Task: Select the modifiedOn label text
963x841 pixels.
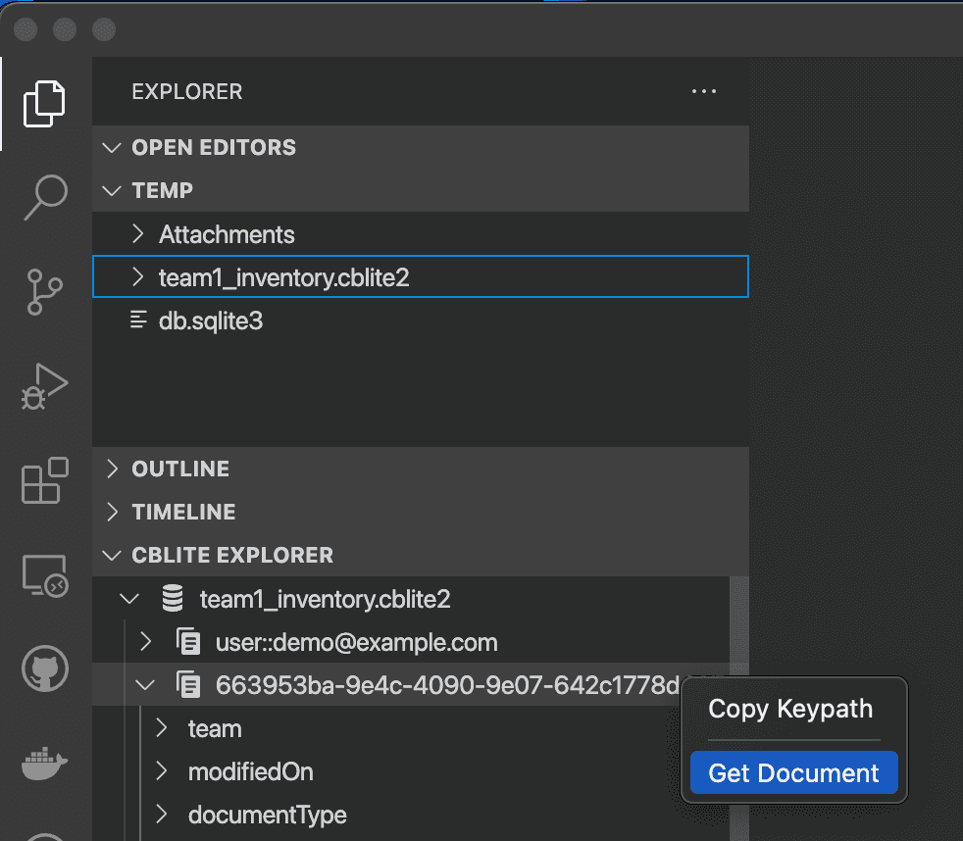Action: pos(251,771)
